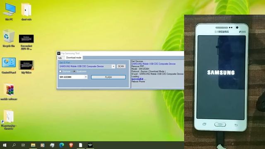Open the Recycle Bin desktop icon
The width and height of the screenshot is (265, 149).
click(x=9, y=38)
